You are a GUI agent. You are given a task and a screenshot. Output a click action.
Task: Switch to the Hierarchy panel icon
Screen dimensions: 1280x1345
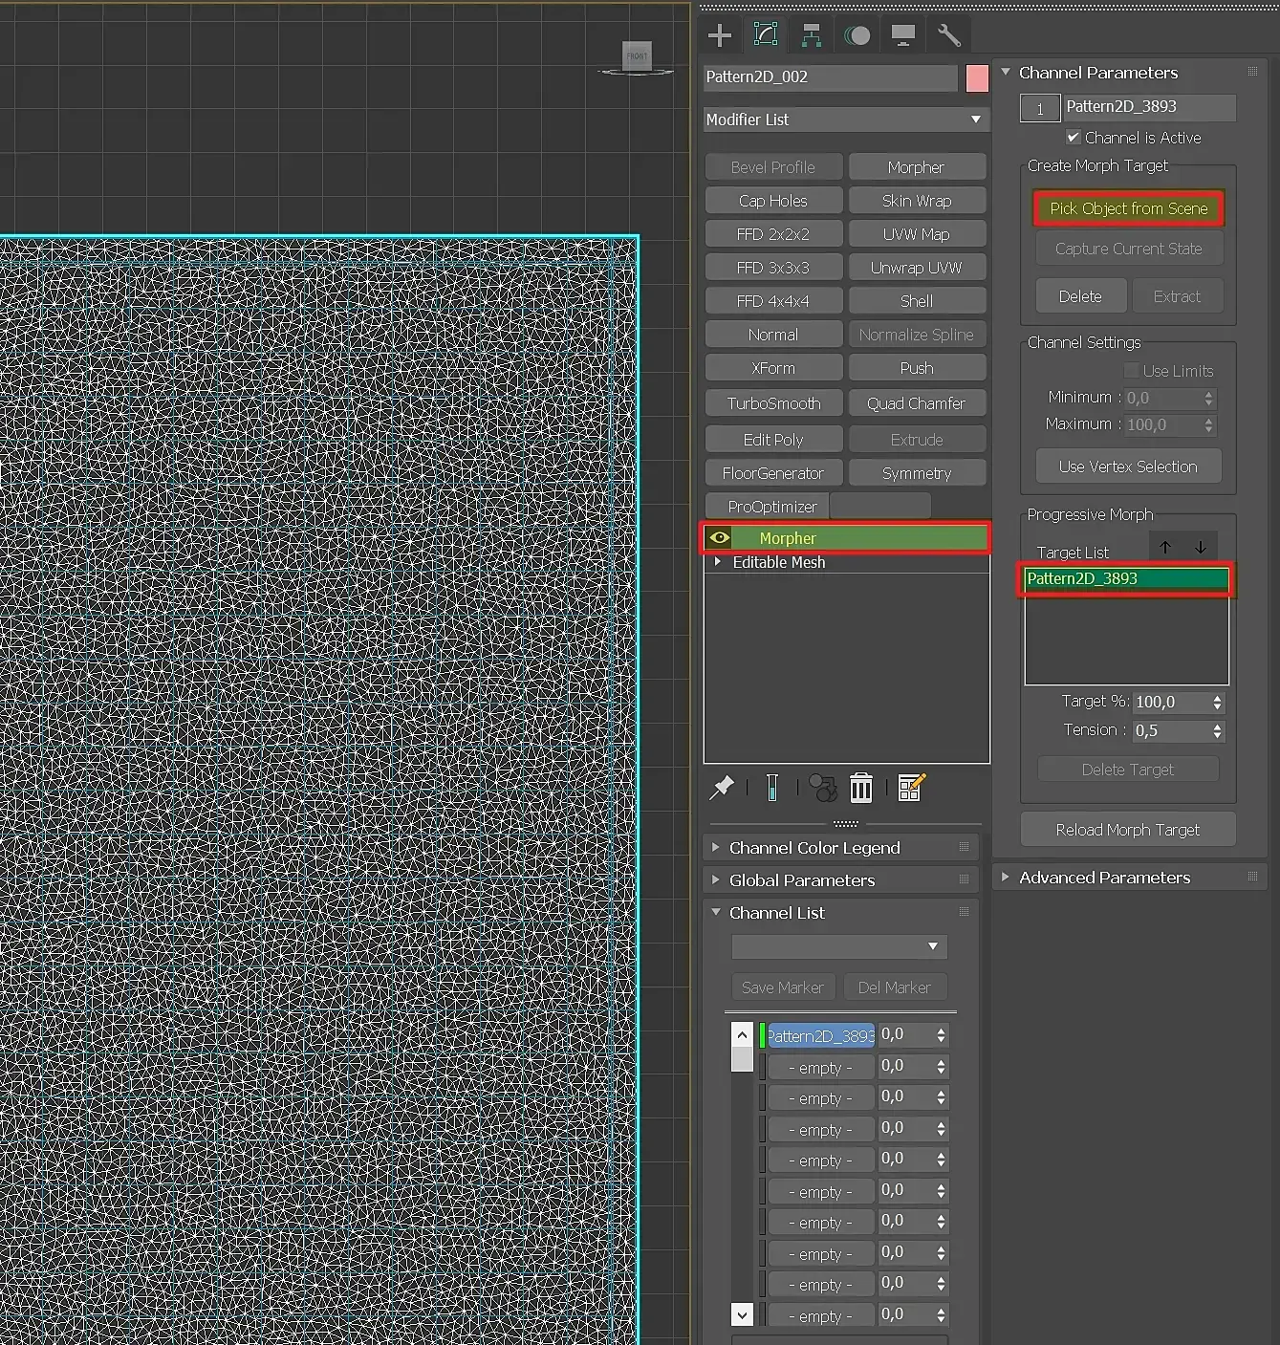pyautogui.click(x=811, y=35)
